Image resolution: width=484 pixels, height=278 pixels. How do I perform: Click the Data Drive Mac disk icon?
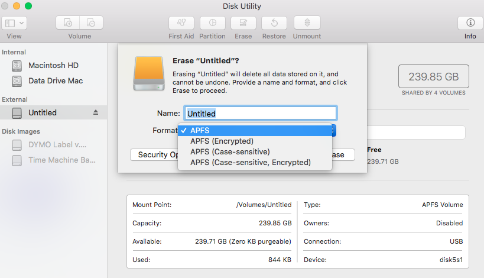pos(17,81)
